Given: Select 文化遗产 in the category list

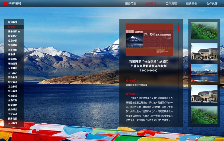Looking at the screenshot, I should click(13, 73).
